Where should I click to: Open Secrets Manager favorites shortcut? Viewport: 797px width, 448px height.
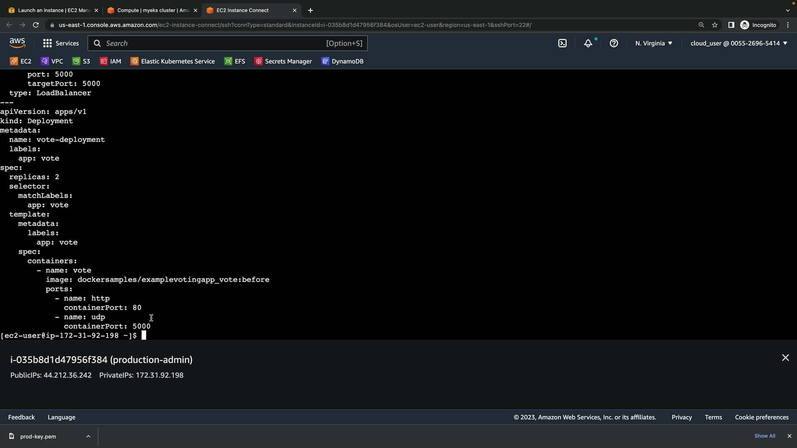pos(283,61)
